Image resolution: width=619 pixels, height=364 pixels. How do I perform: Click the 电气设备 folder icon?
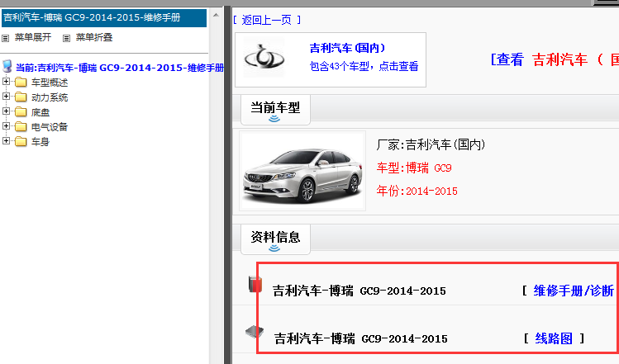tap(21, 126)
